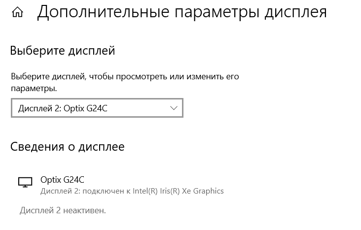Click the 'Выберите дисплей' section heading

(63, 50)
